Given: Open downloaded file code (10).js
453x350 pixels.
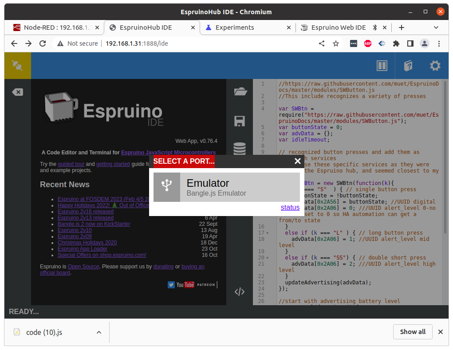Looking at the screenshot, I should 44,332.
